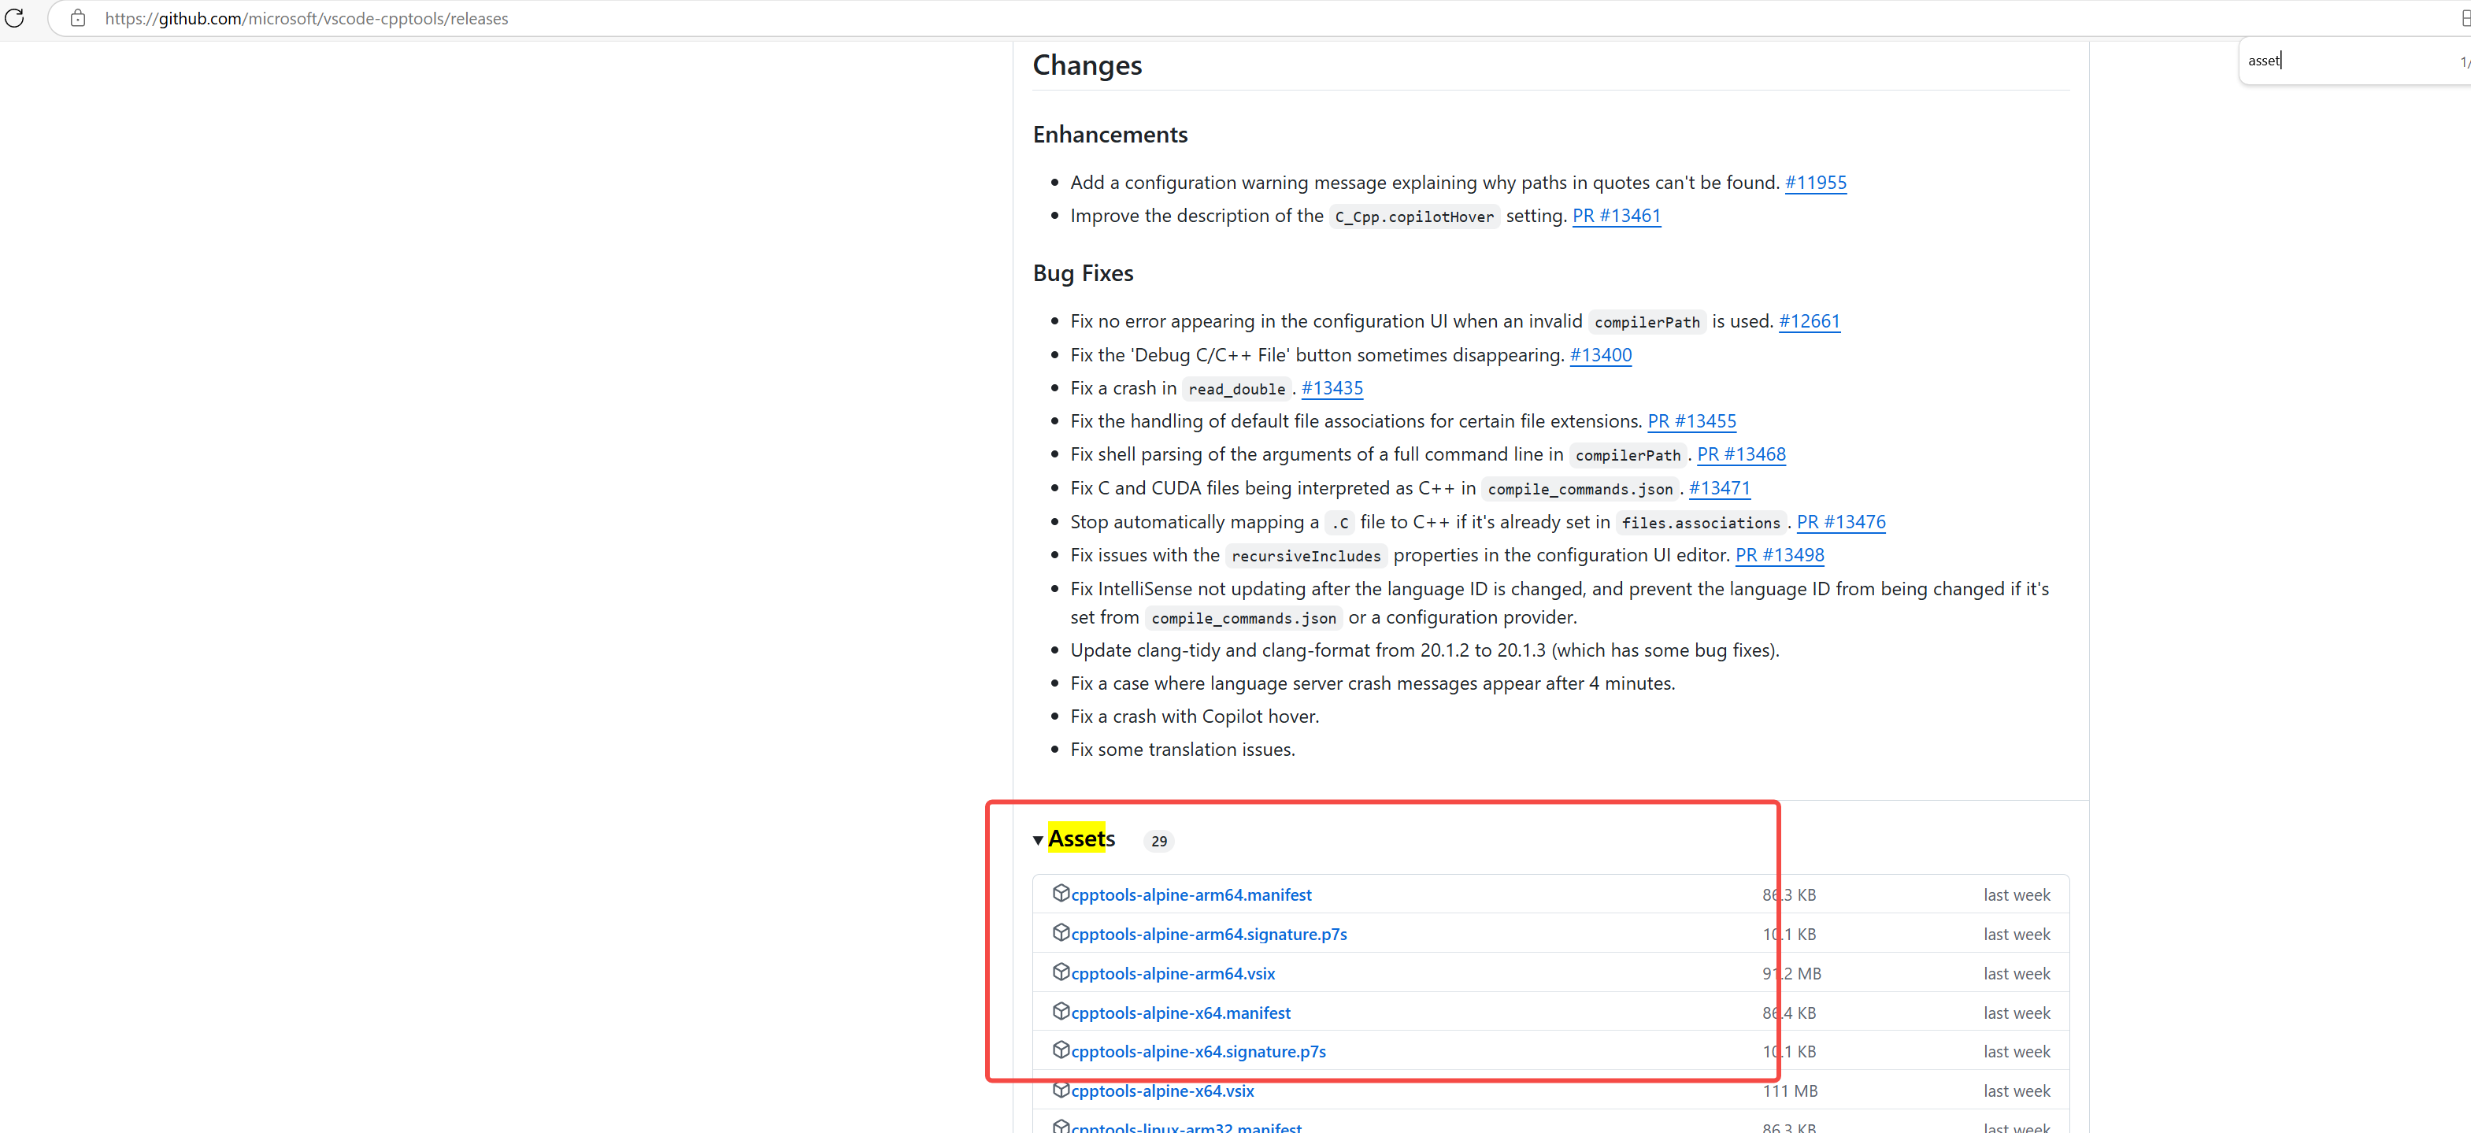
Task: Open issue #13400 Debug button fix
Action: [1600, 355]
